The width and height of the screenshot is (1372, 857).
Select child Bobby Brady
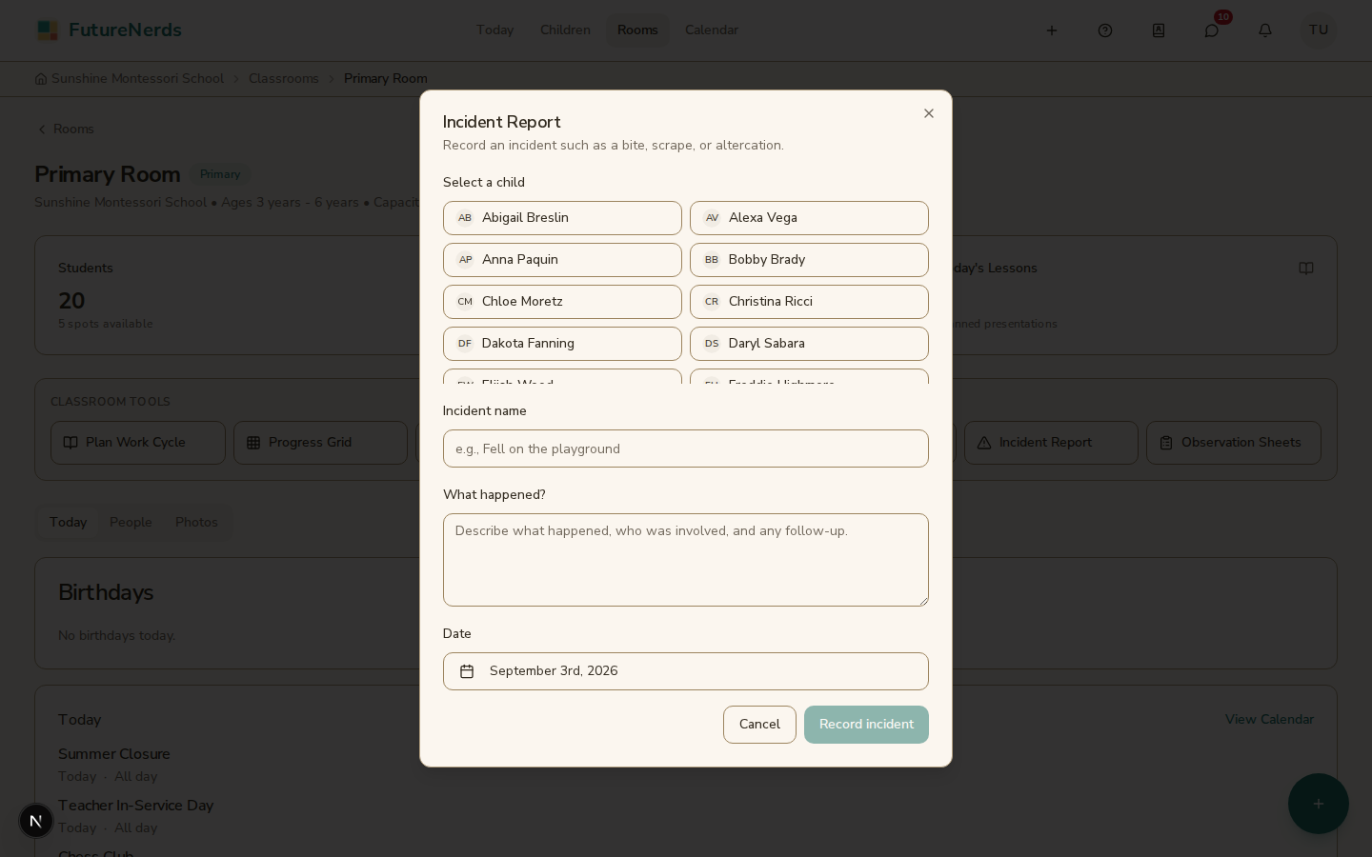(x=809, y=260)
